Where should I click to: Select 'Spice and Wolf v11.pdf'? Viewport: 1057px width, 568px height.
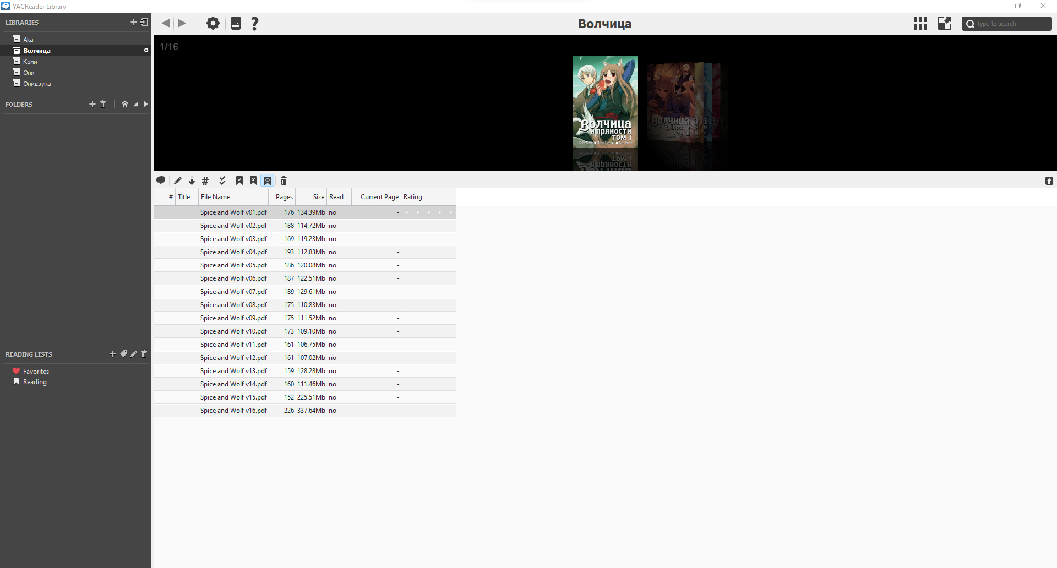point(305,345)
